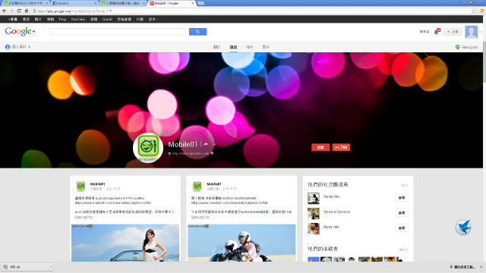Open the orange Chrome menu icon

(482, 11)
